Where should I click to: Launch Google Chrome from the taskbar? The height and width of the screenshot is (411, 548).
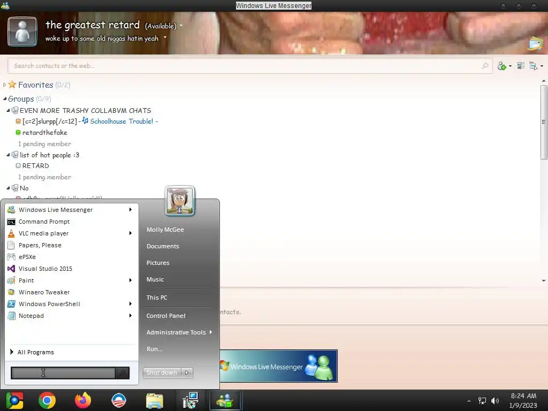coord(47,400)
